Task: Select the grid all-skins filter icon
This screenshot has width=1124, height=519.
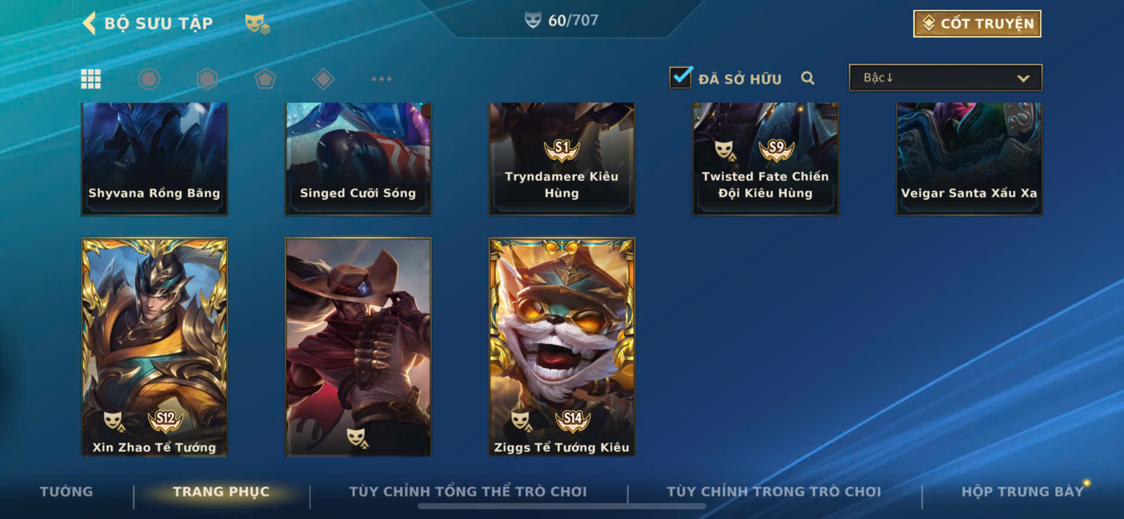Action: (x=91, y=79)
